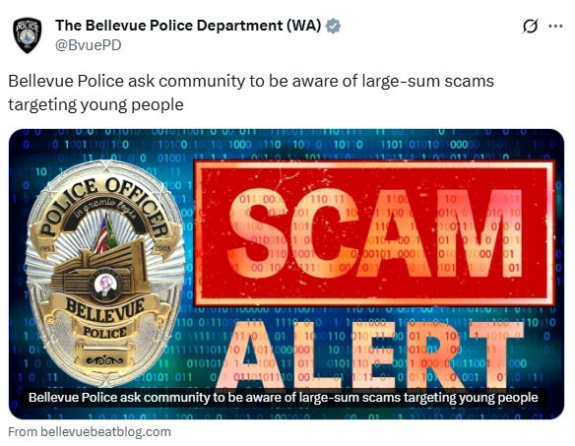This screenshot has height=446, width=575.
Task: Click the blue verified badge checkmark
Action: coord(333,26)
